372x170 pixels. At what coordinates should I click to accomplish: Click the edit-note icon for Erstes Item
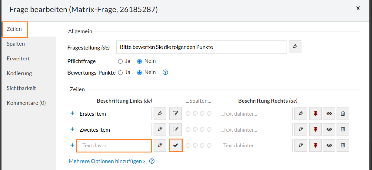click(175, 114)
